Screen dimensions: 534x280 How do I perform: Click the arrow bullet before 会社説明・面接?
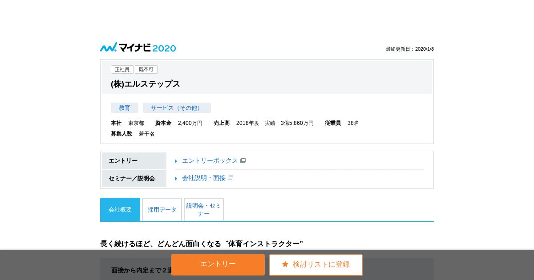176,179
